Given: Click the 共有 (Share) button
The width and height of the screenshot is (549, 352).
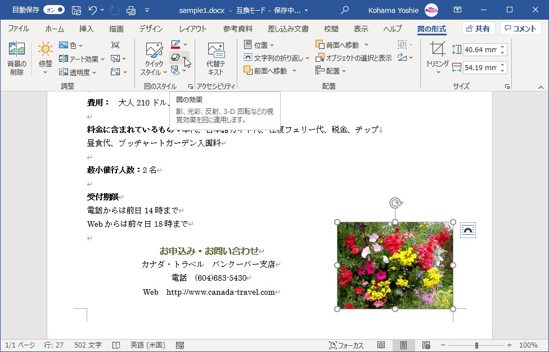Looking at the screenshot, I should (x=479, y=28).
